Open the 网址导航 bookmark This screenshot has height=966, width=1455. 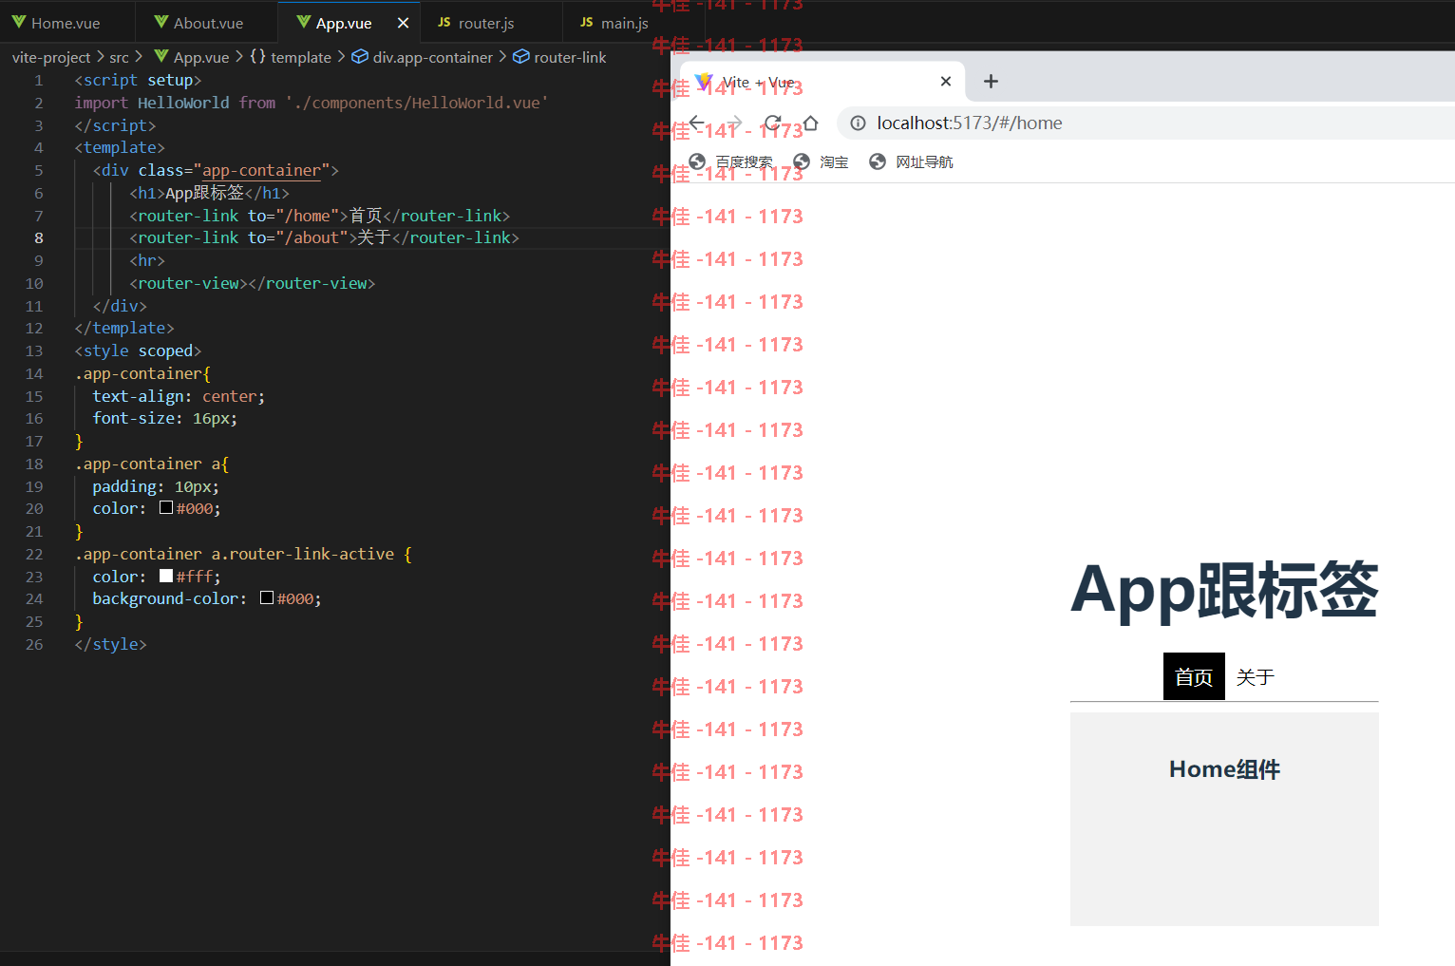[911, 161]
